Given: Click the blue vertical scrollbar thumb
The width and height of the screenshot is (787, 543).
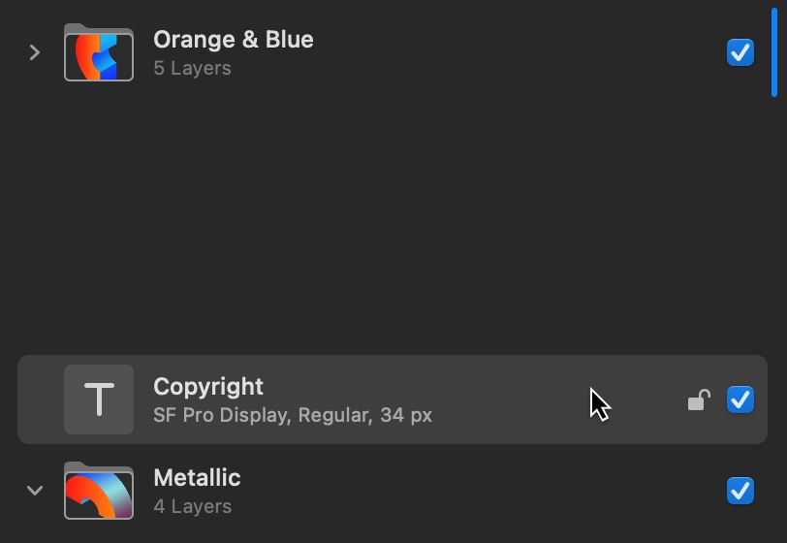Looking at the screenshot, I should point(774,52).
